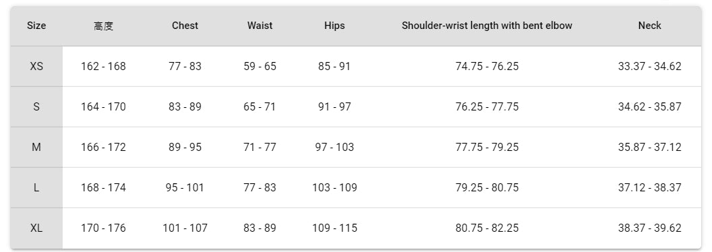Click the M size row label
This screenshot has width=712, height=252.
[36, 147]
